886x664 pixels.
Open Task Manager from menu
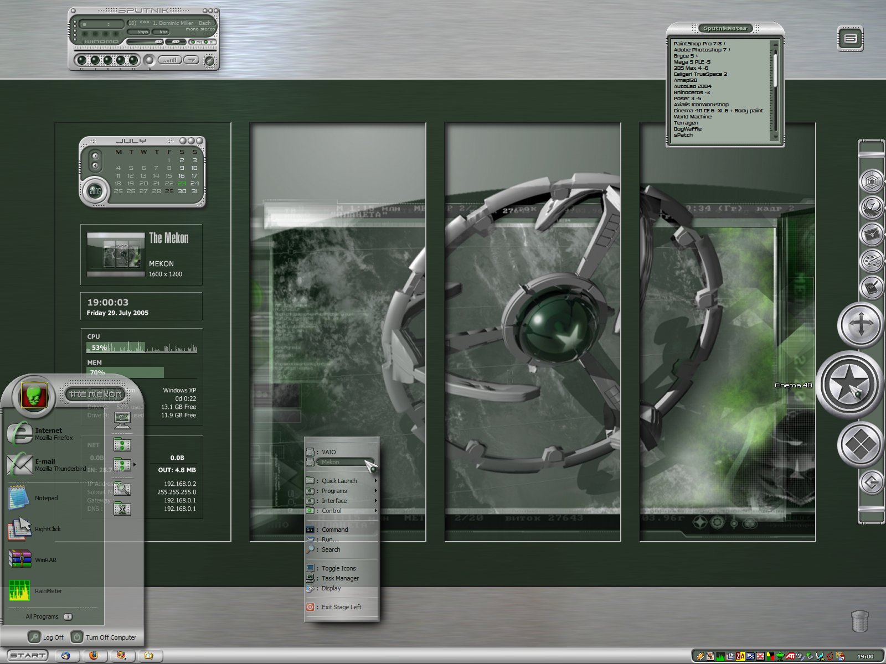coord(342,578)
